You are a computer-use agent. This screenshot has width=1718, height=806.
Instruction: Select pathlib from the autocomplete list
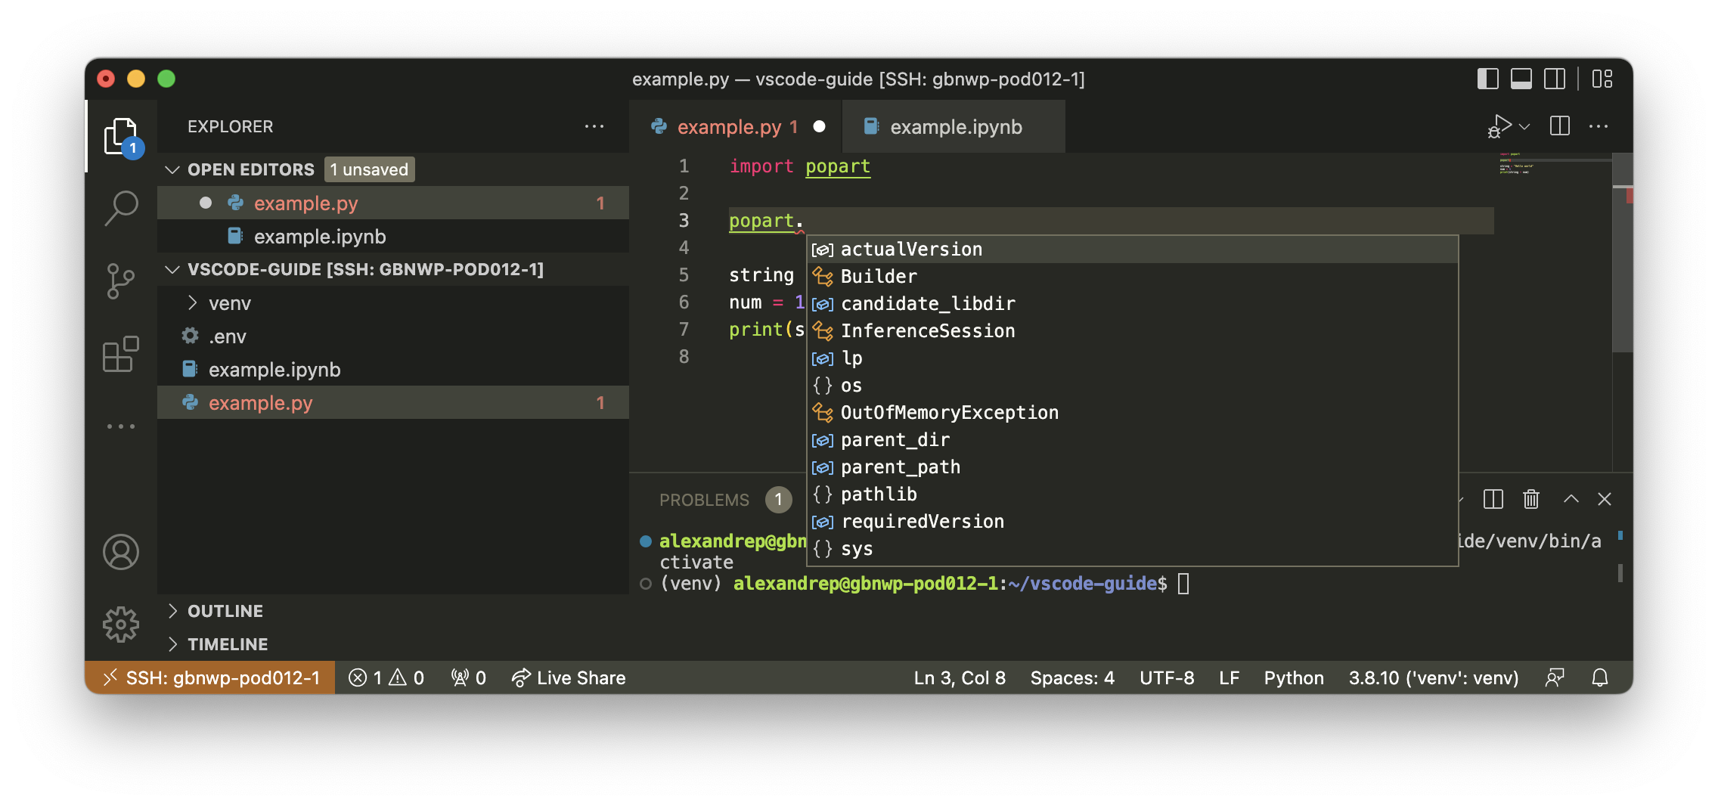point(879,494)
